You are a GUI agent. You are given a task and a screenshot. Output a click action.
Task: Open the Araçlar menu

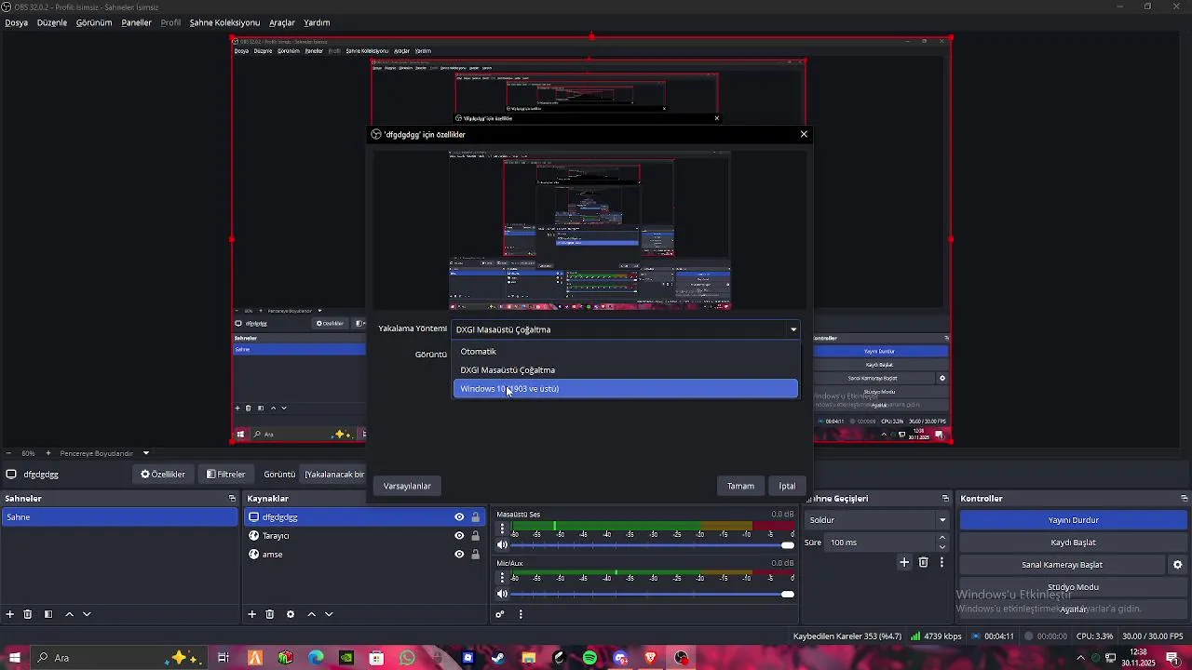tap(282, 22)
